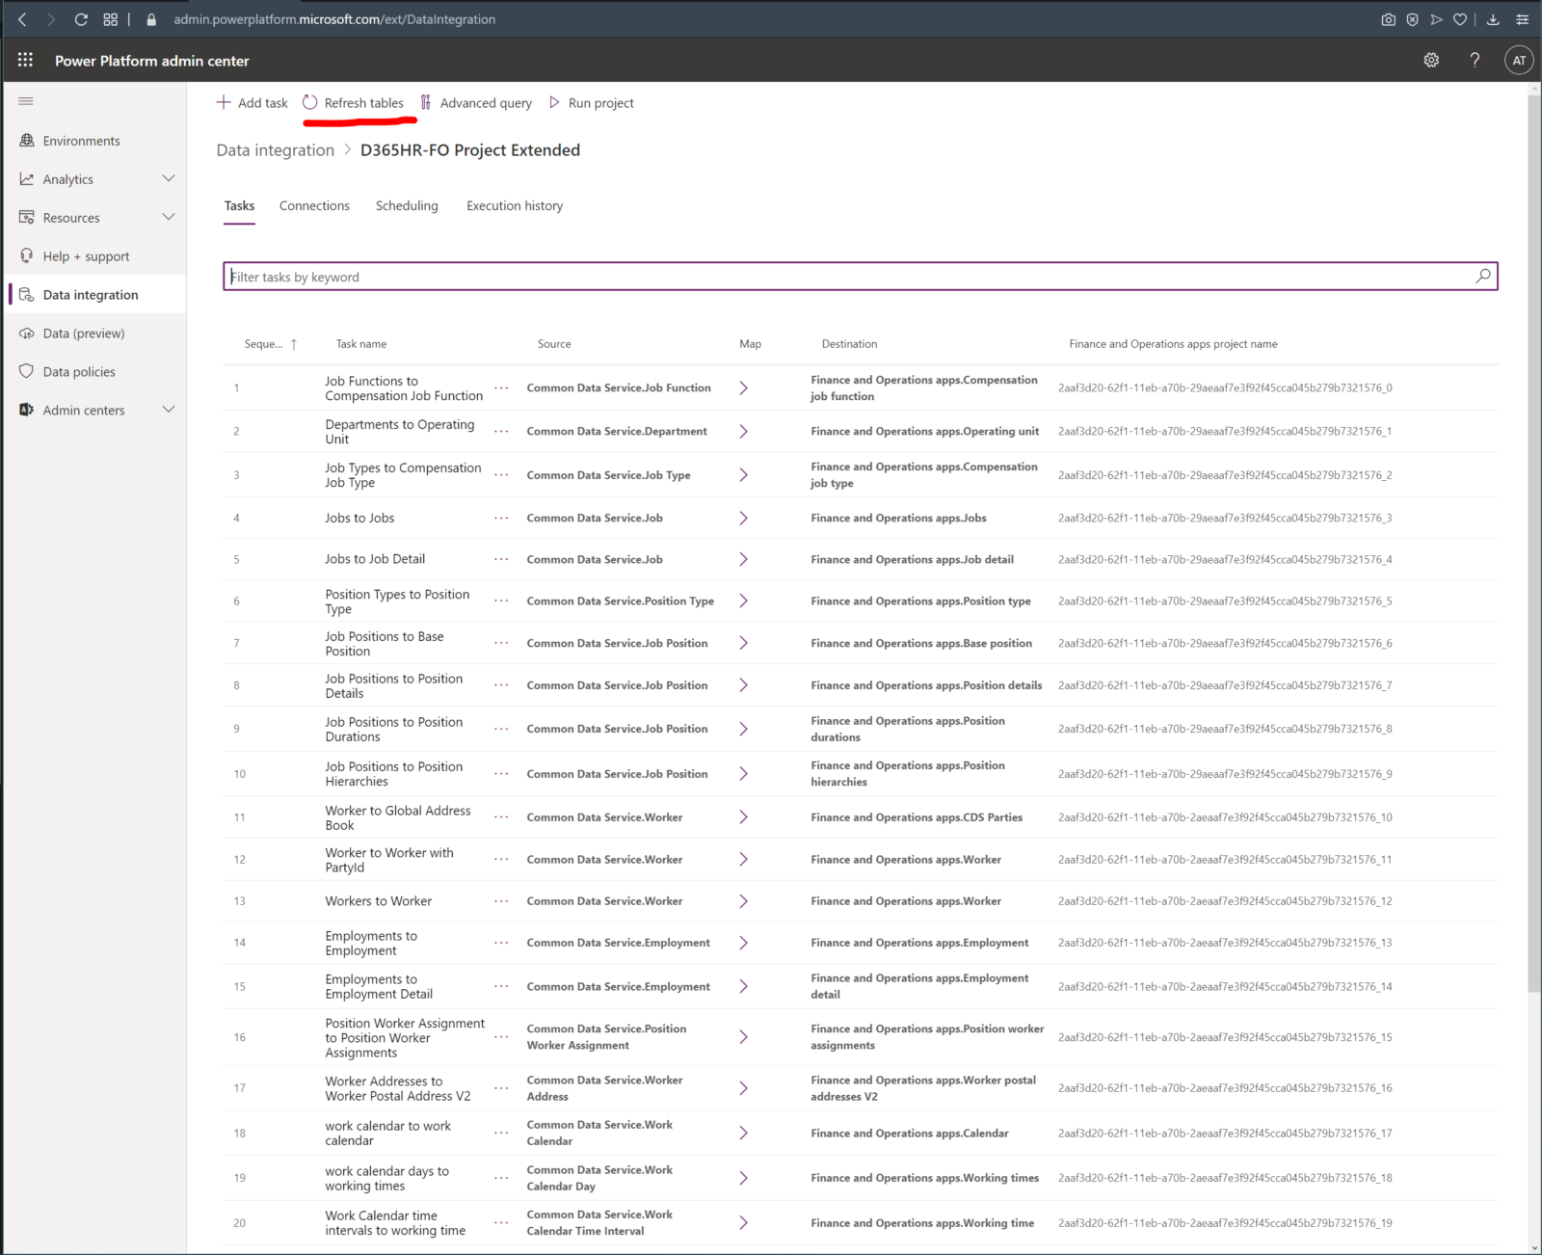Open ellipsis menu for Jobs to Jobs task
Screen dimensions: 1542x1255
501,519
